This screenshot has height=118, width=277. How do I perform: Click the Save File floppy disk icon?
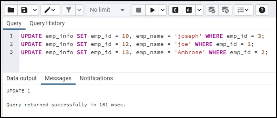25,10
